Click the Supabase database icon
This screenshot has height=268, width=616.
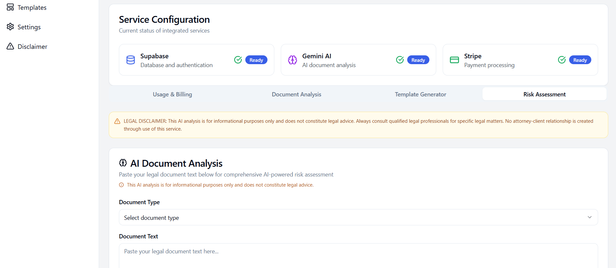tap(131, 60)
